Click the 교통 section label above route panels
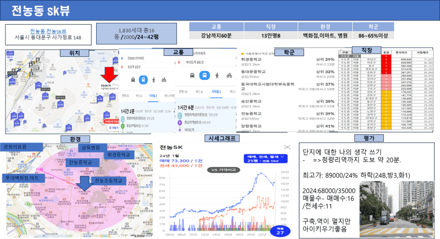440x239 pixels. (x=178, y=52)
